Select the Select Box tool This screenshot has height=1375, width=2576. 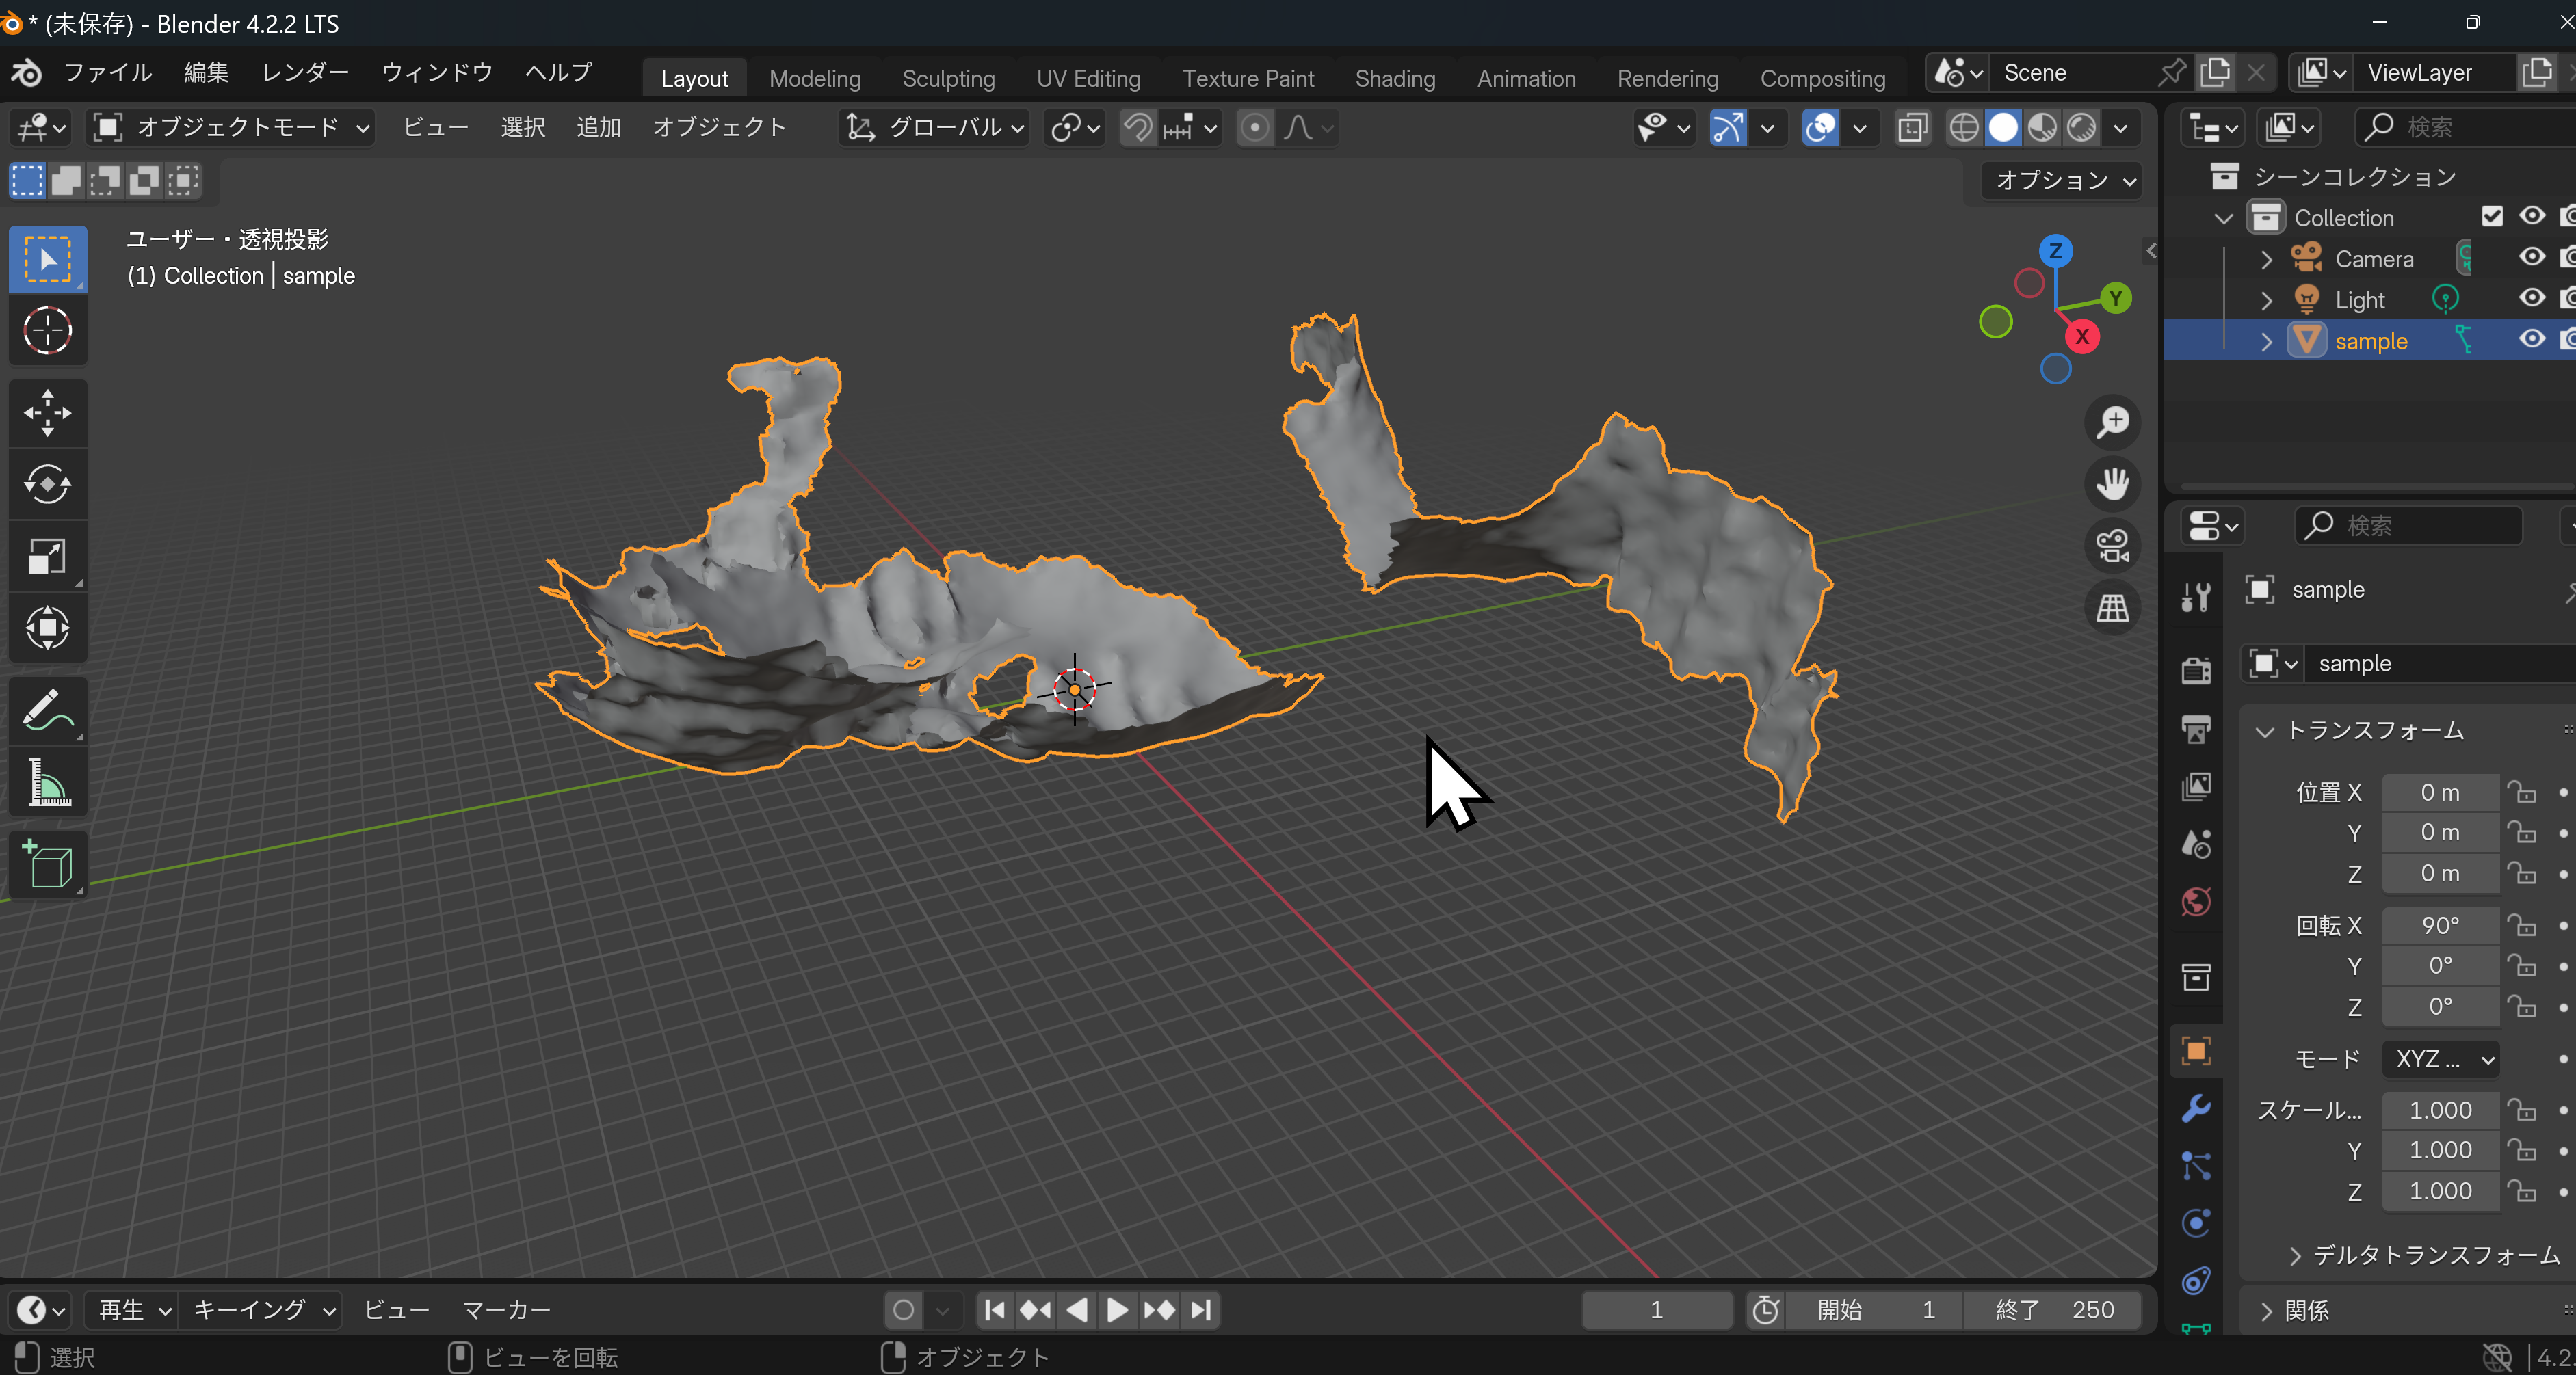(x=48, y=259)
